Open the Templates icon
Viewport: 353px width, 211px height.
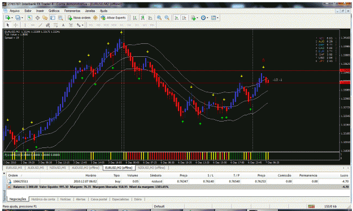(x=213, y=17)
